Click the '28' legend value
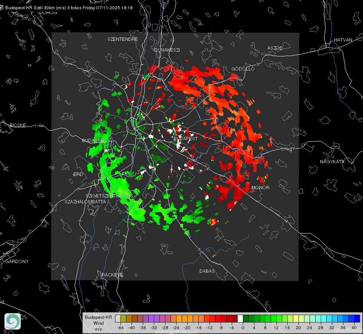Screen dimensions: 363x334 [321, 328]
